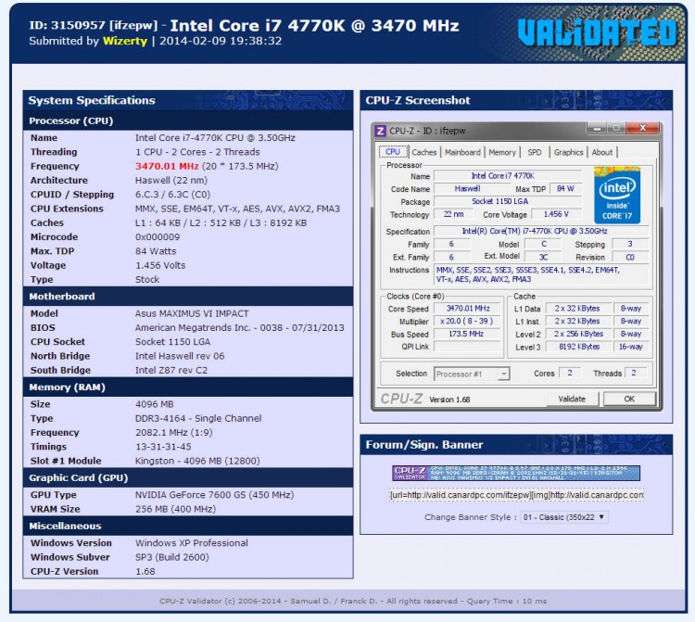Click the 1.456 Volts voltage value
The image size is (695, 622).
[160, 265]
